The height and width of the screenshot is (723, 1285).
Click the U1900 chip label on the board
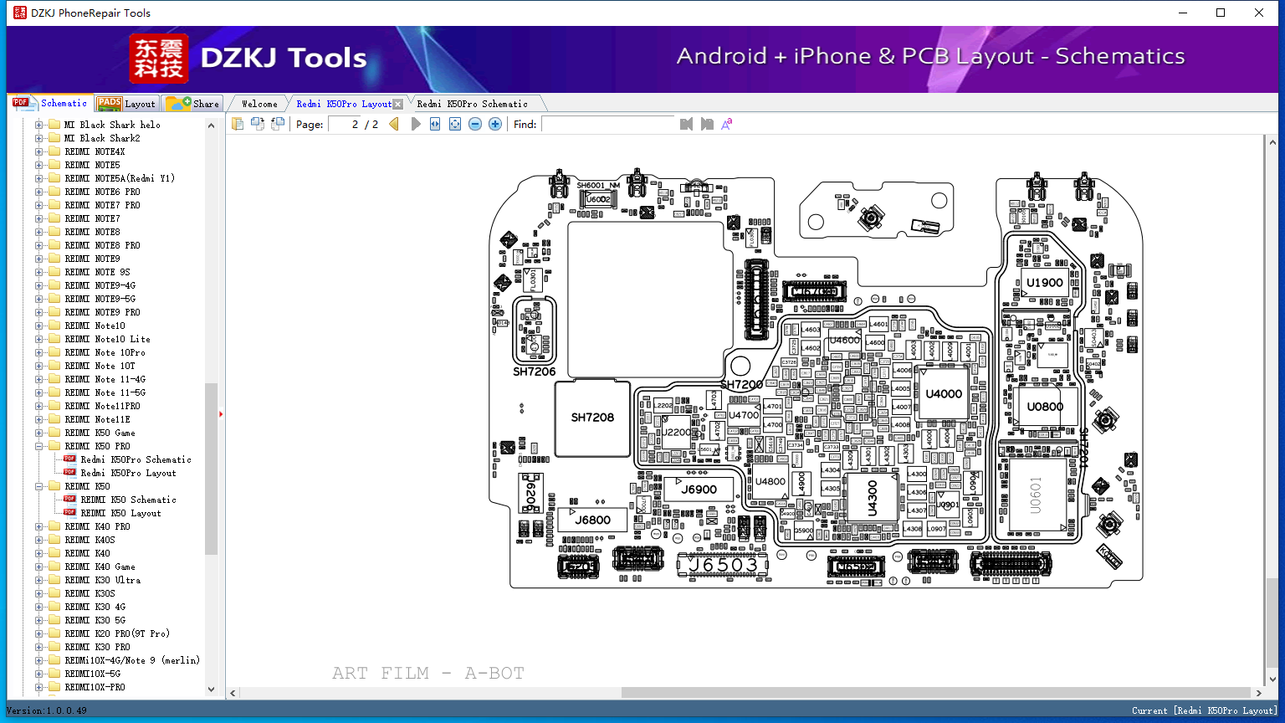(x=1045, y=283)
